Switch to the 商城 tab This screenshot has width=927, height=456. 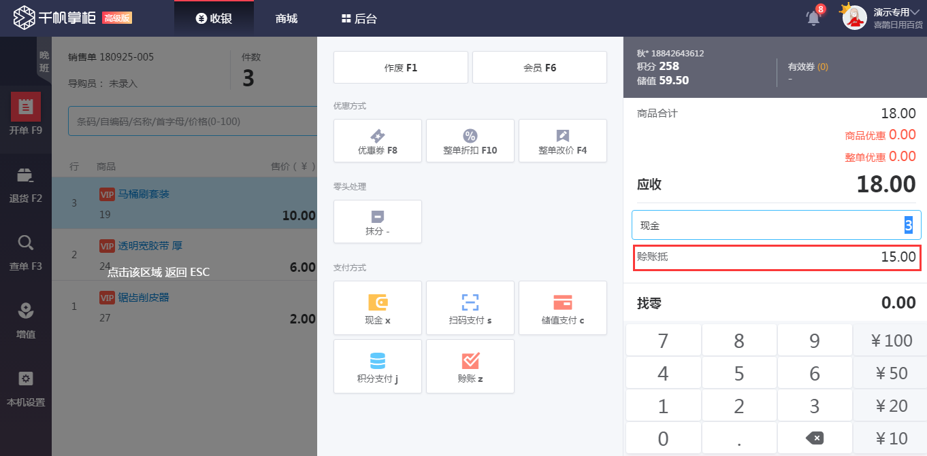285,19
